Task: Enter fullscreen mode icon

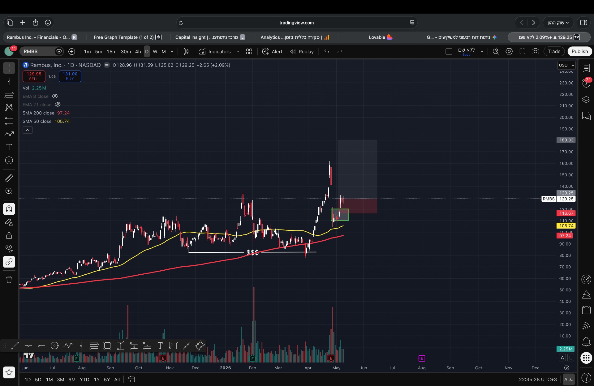Action: coord(522,52)
